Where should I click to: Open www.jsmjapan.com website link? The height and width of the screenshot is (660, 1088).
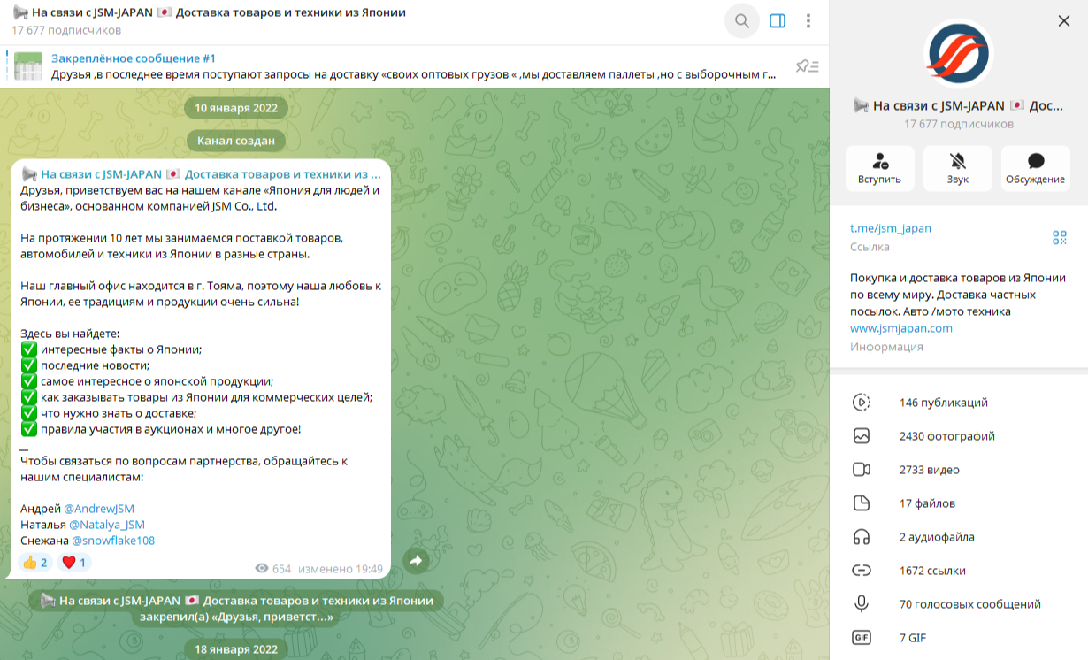point(901,328)
